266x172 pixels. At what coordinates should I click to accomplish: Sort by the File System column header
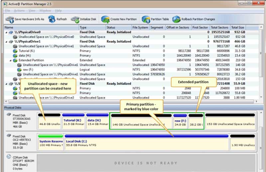pyautogui.click(x=141, y=27)
